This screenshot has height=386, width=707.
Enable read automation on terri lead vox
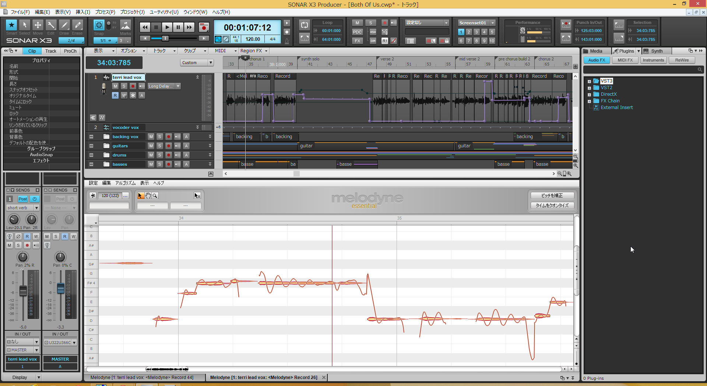(115, 95)
